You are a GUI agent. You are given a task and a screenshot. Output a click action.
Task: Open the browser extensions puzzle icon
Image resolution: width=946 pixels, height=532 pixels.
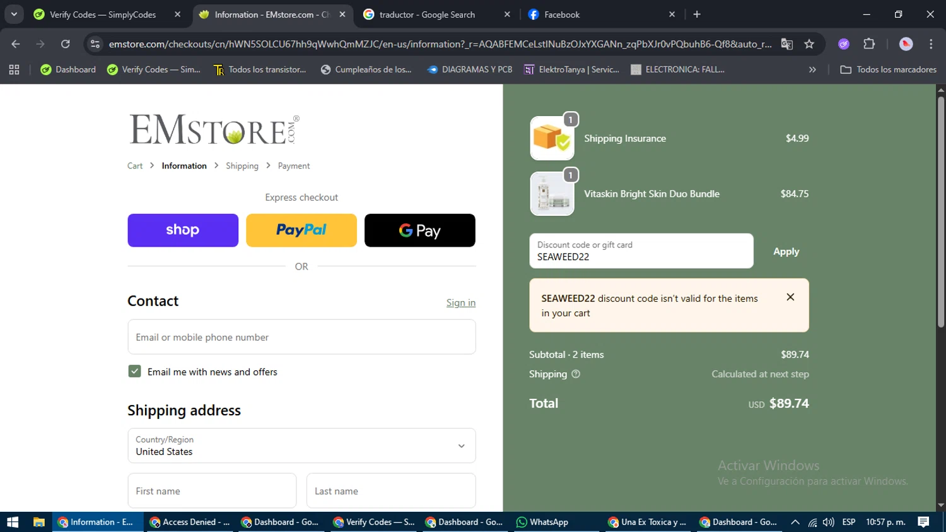pyautogui.click(x=869, y=44)
